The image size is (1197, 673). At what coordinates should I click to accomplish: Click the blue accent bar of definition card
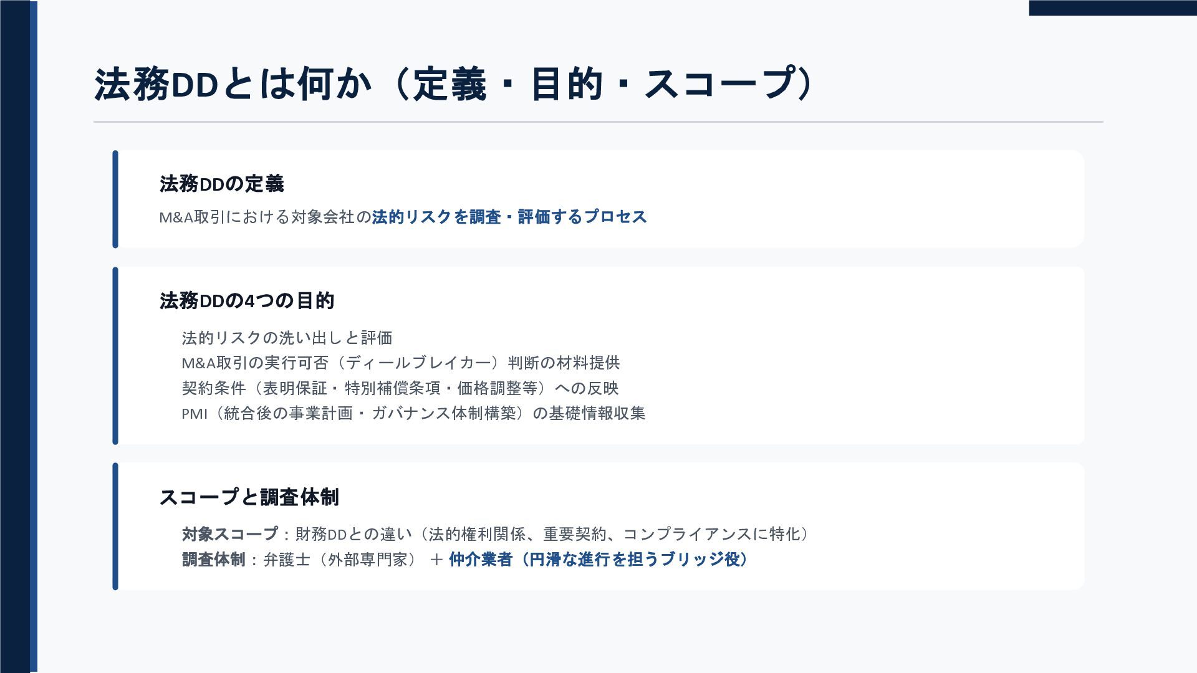(115, 199)
